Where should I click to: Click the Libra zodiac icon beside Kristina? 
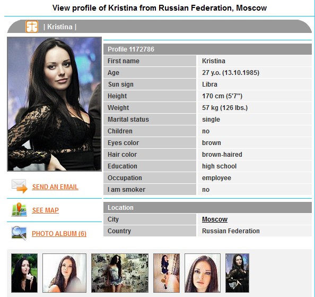coord(32,27)
